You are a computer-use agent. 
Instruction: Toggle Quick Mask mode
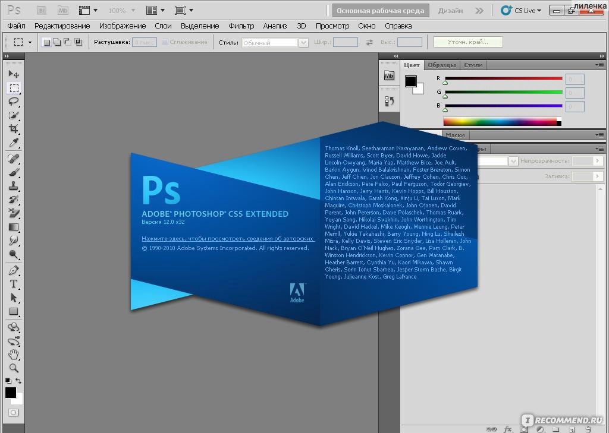[x=14, y=412]
